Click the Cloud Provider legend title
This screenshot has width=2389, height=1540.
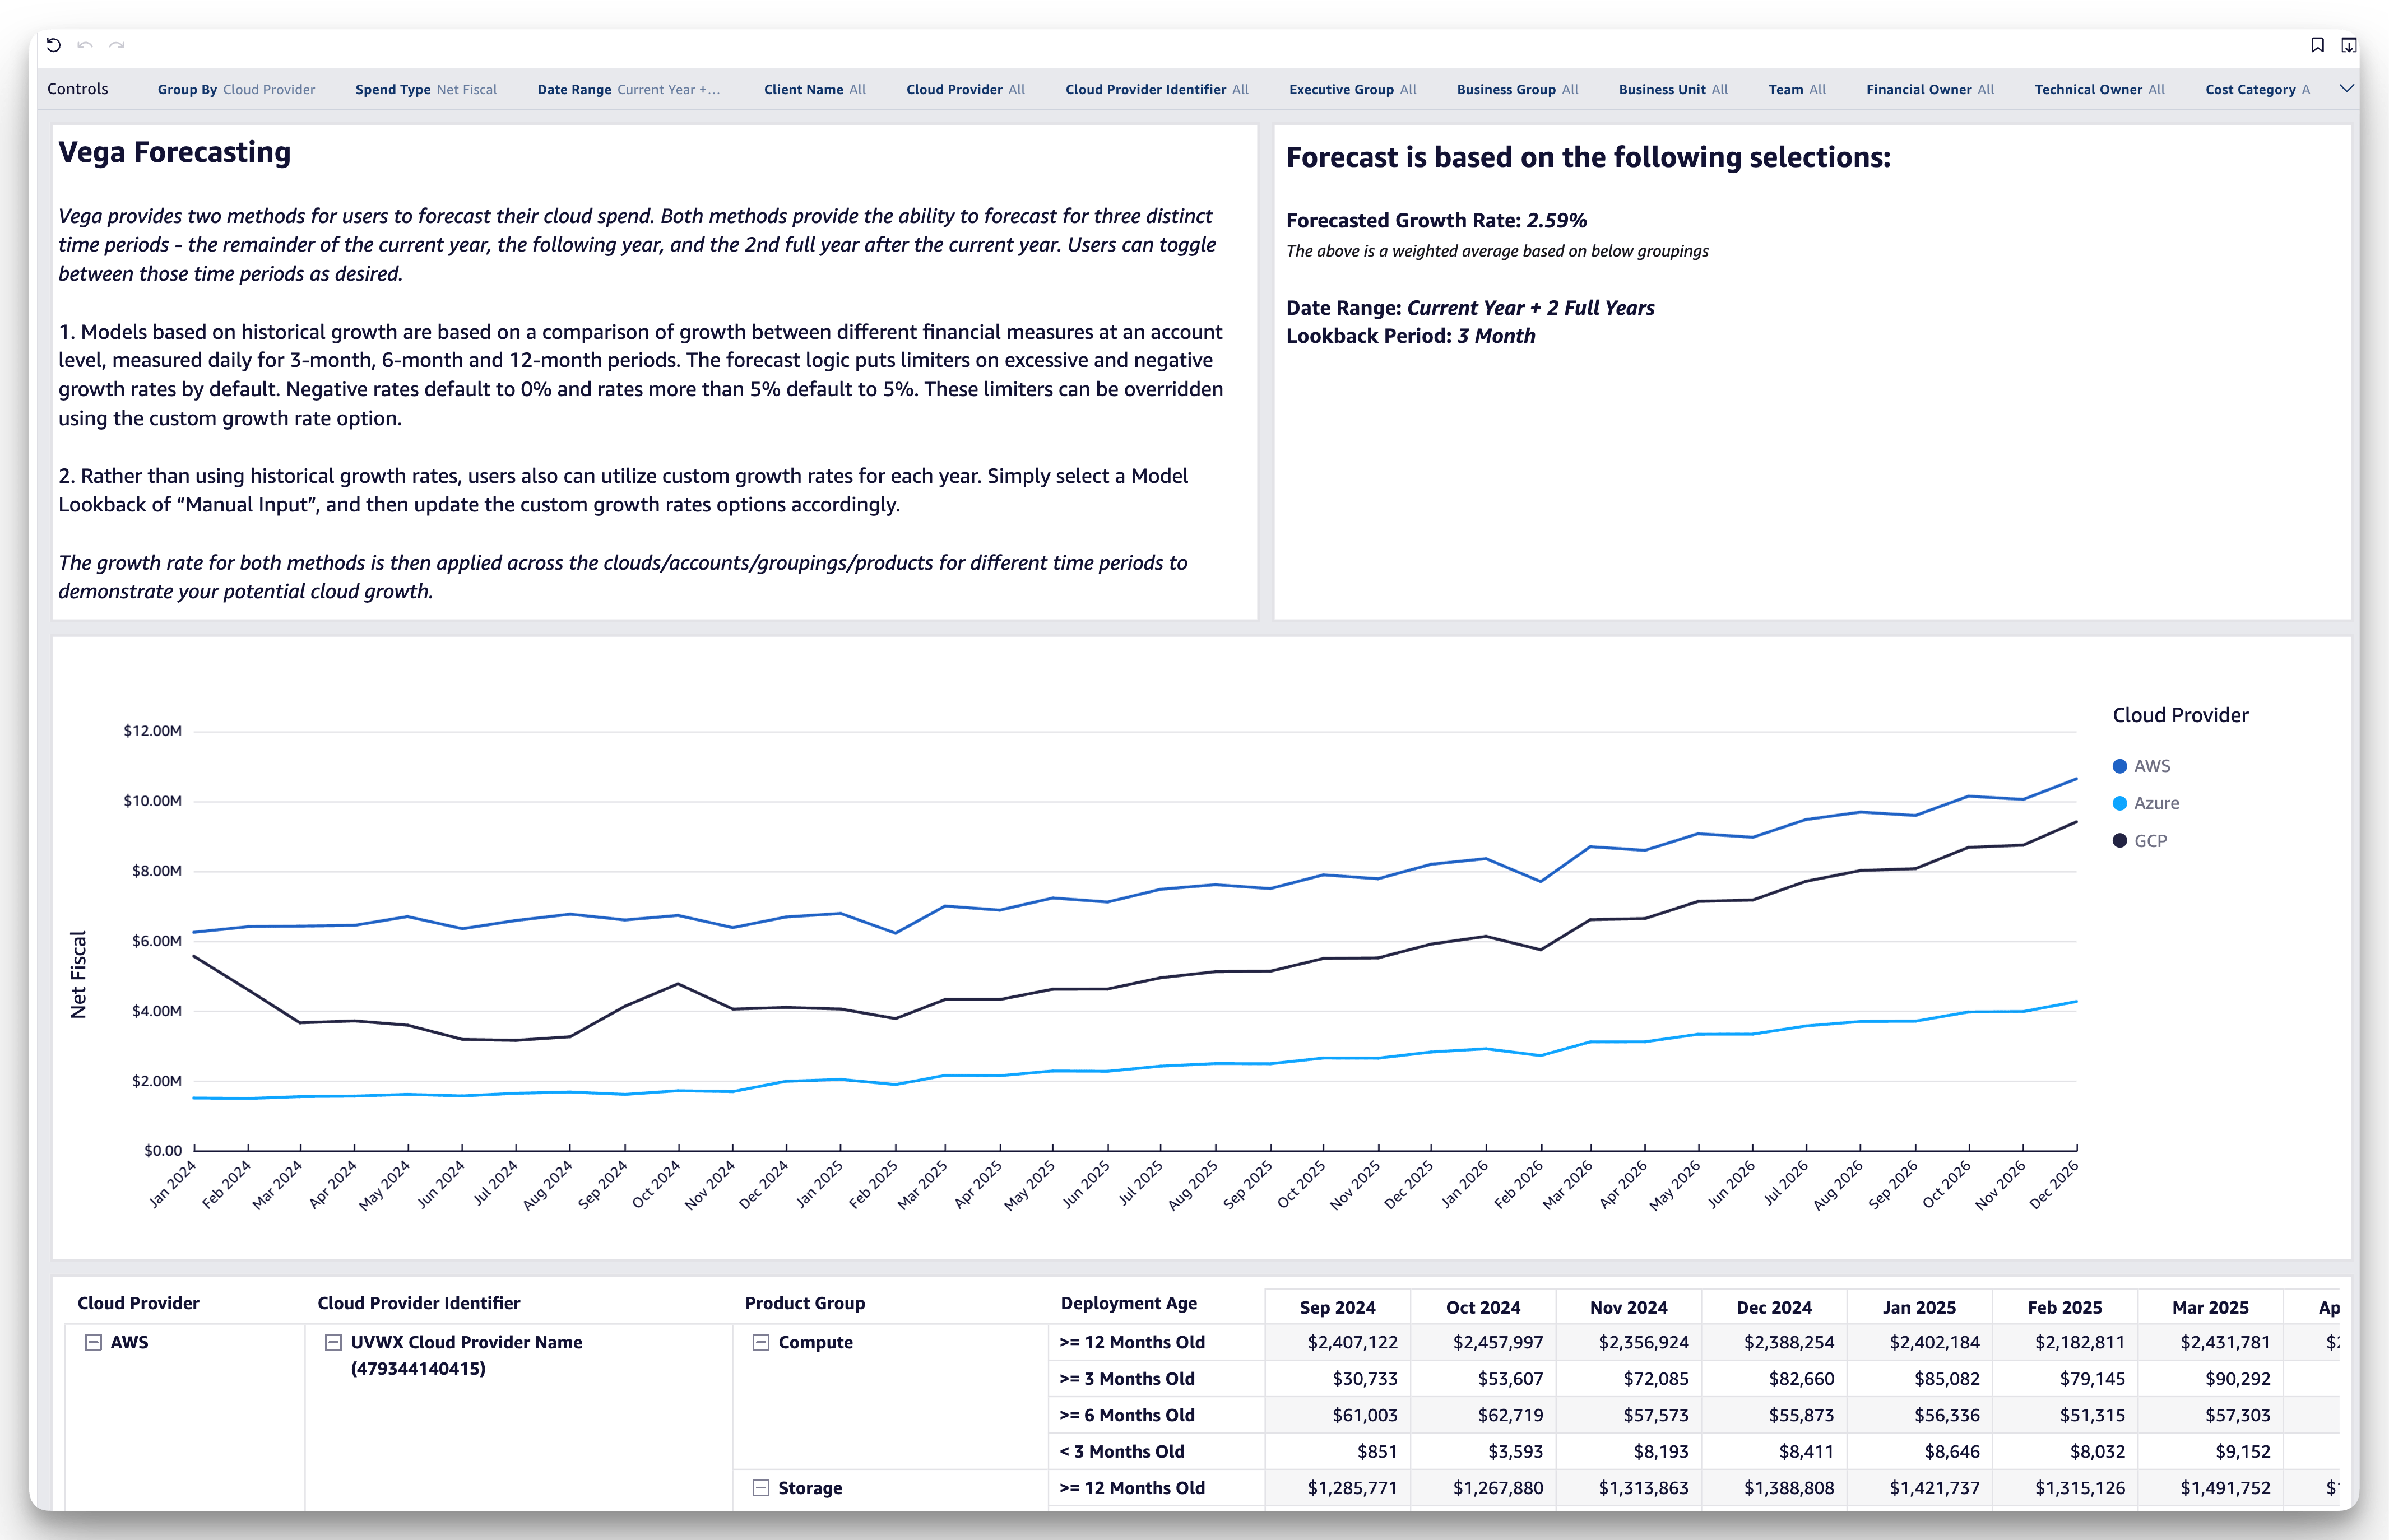pos(2180,715)
